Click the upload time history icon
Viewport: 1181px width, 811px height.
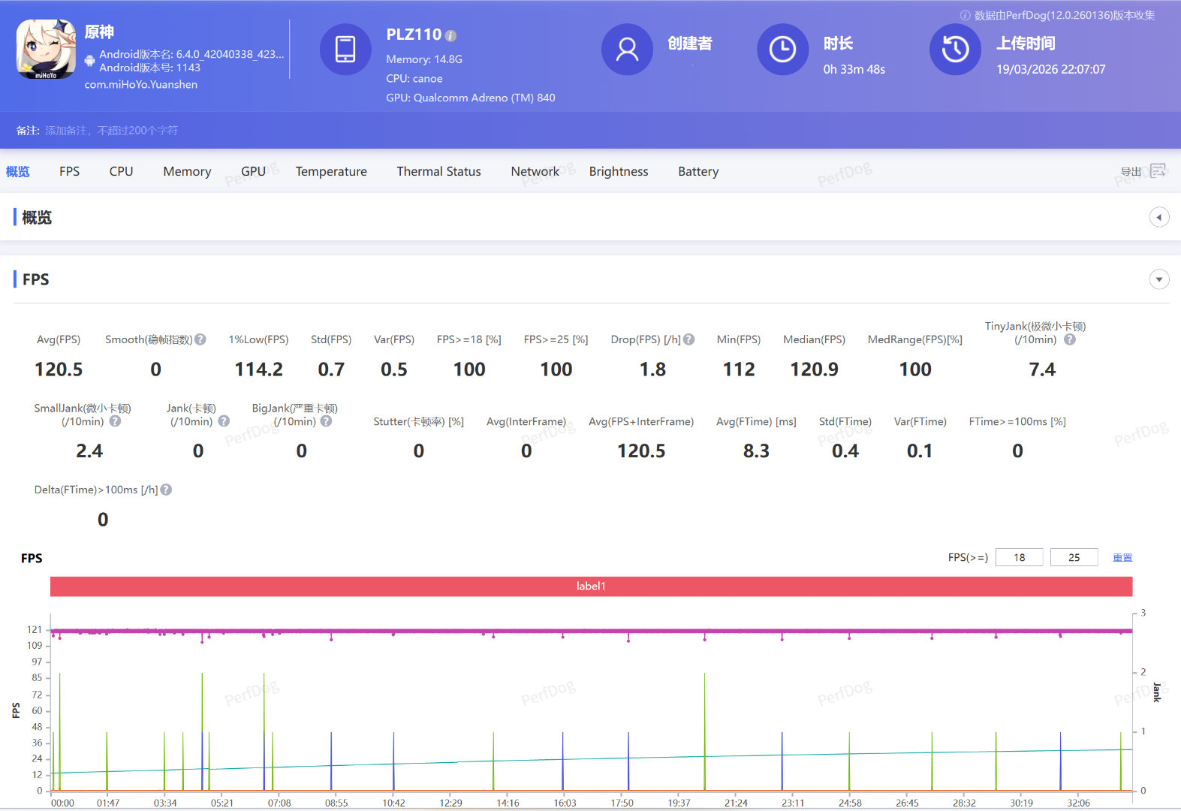pyautogui.click(x=955, y=50)
